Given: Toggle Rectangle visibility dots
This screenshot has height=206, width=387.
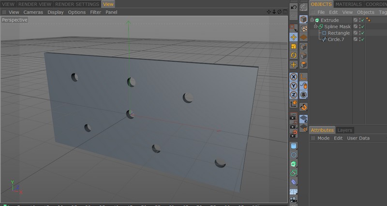Looking at the screenshot, I should pos(359,33).
